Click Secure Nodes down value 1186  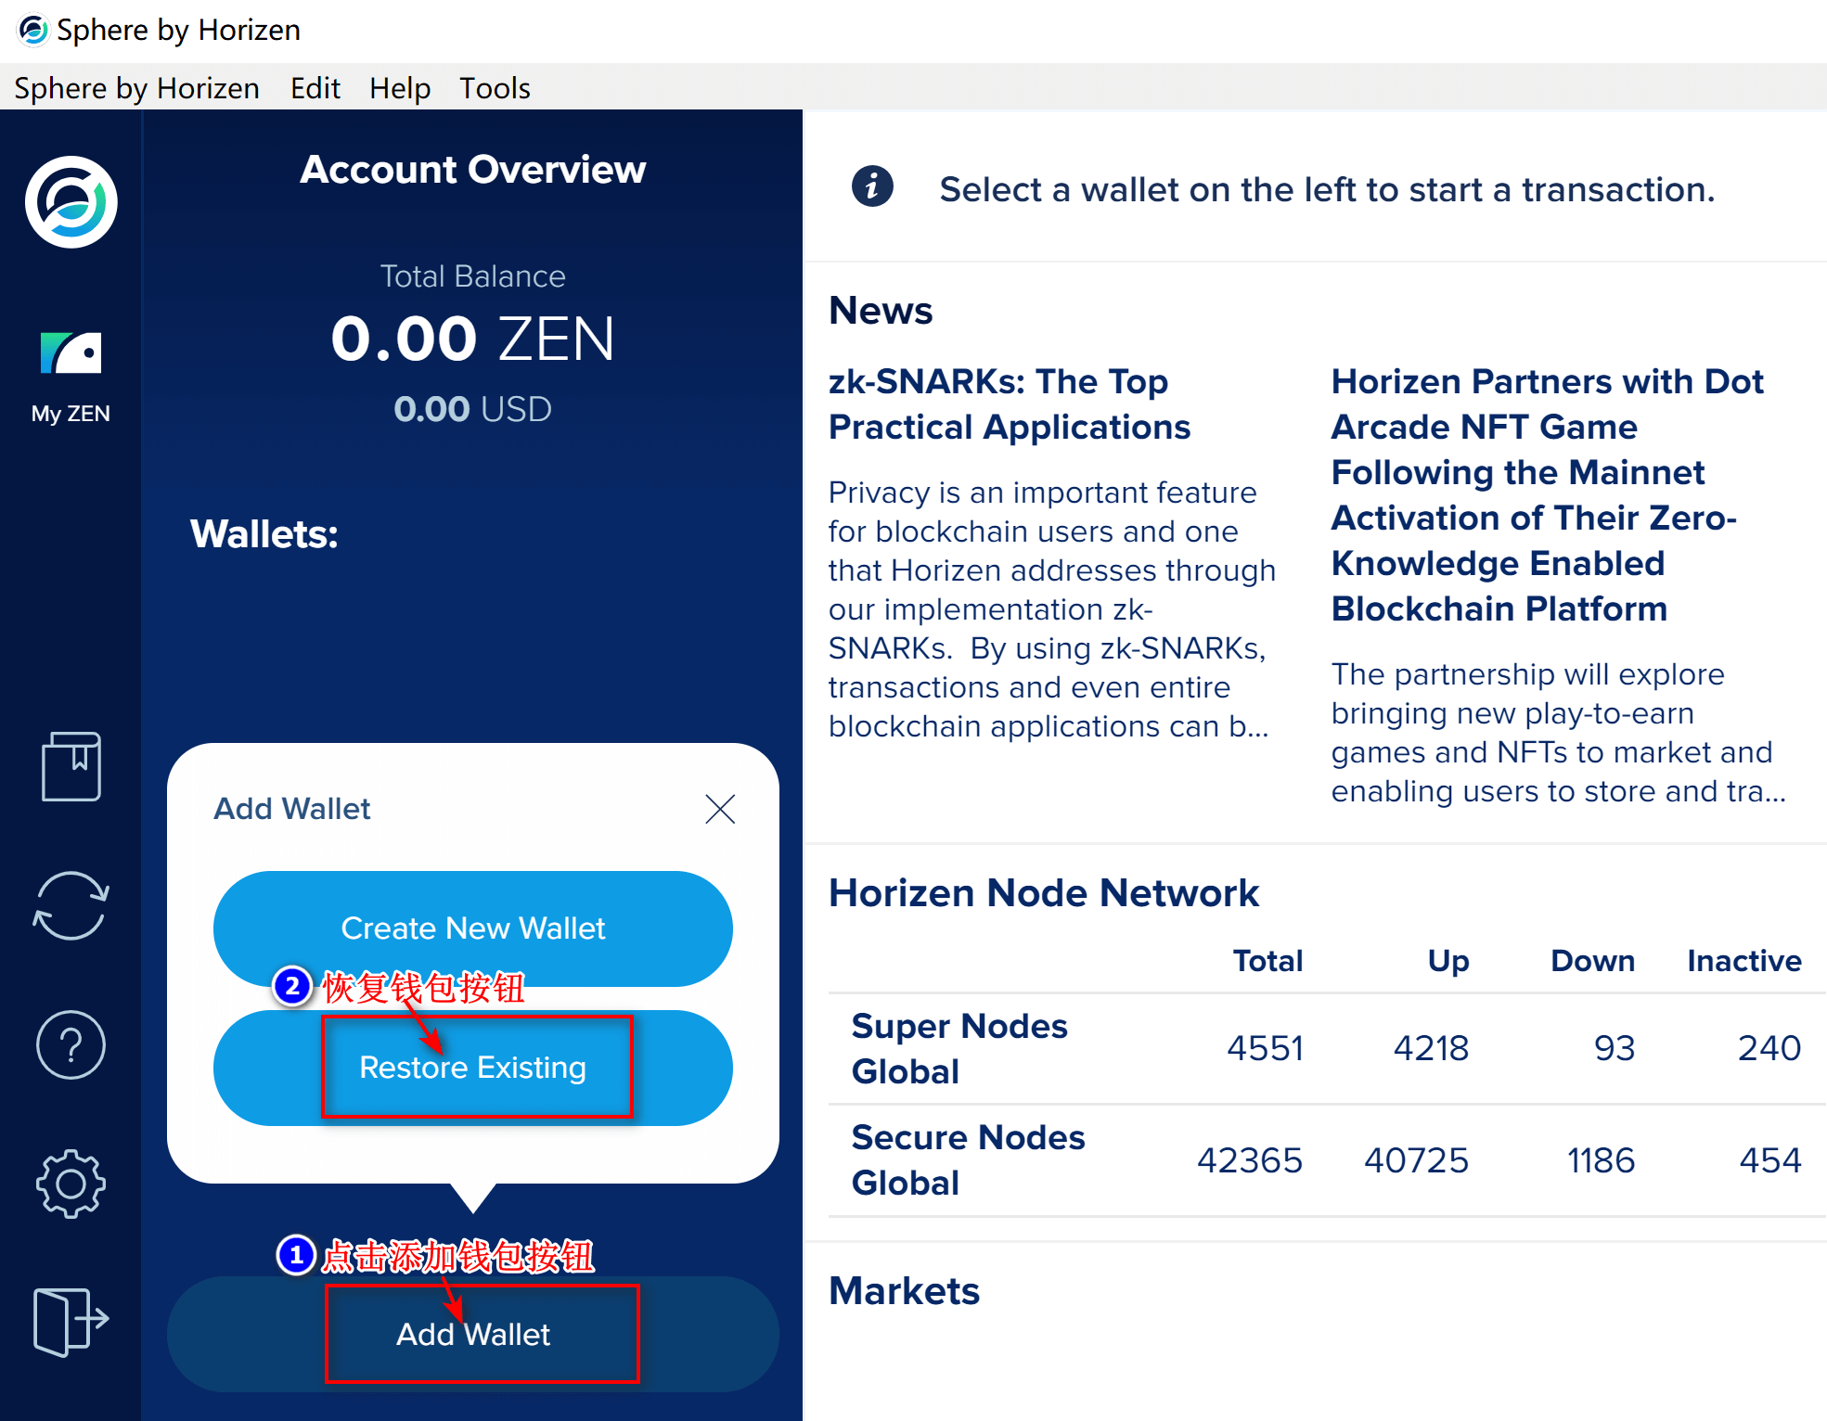(1601, 1160)
